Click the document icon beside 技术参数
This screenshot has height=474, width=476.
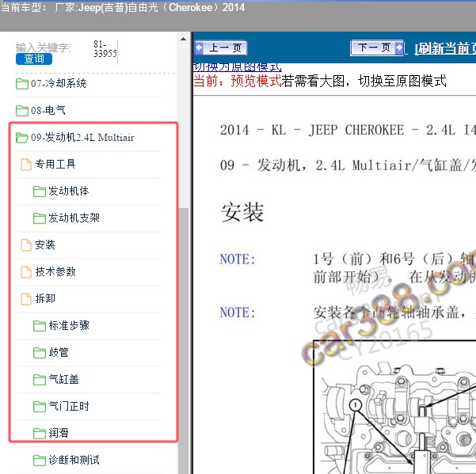click(26, 272)
